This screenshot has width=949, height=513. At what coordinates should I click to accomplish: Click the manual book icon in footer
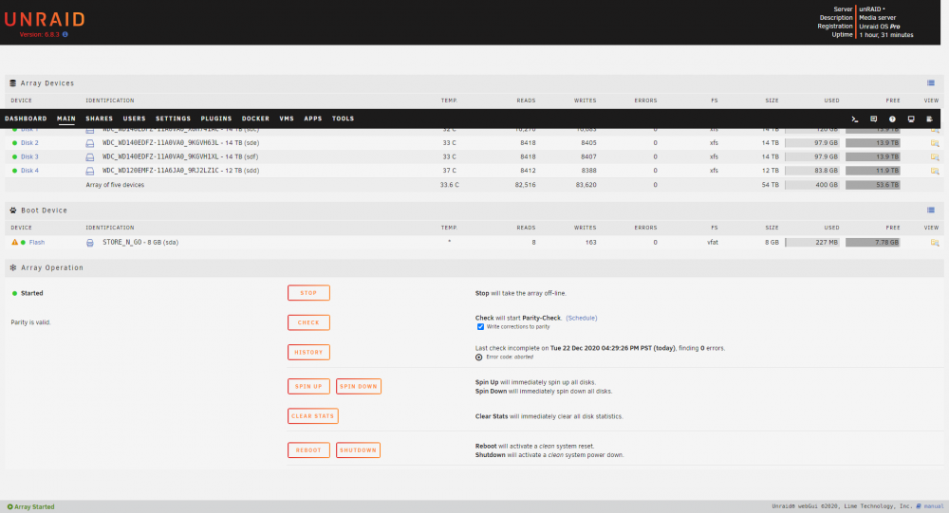919,506
